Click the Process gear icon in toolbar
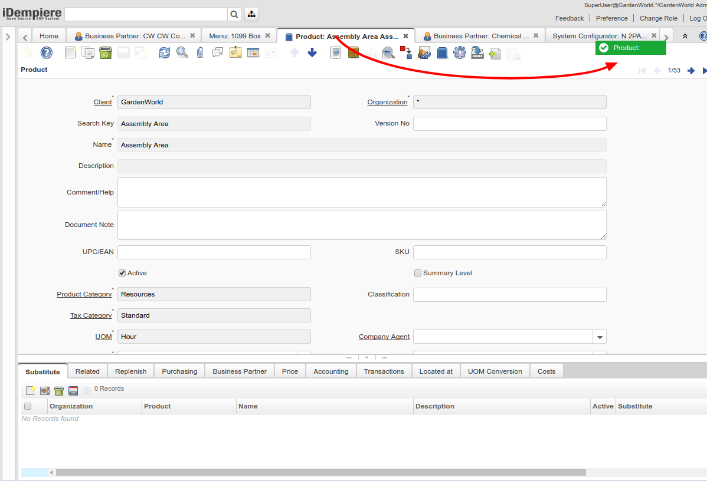This screenshot has height=481, width=707. (x=460, y=52)
